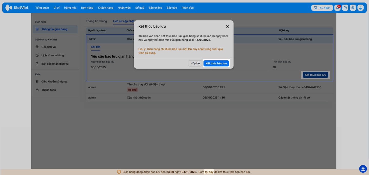Click the Nội dung column header
This screenshot has width=369, height=175.
click(284, 30)
